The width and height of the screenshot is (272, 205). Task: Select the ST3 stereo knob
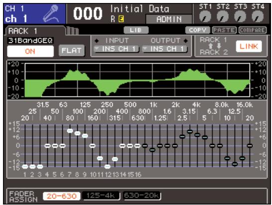[240, 17]
